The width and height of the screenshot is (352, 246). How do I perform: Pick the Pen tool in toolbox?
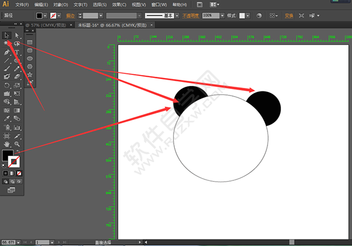[6, 52]
